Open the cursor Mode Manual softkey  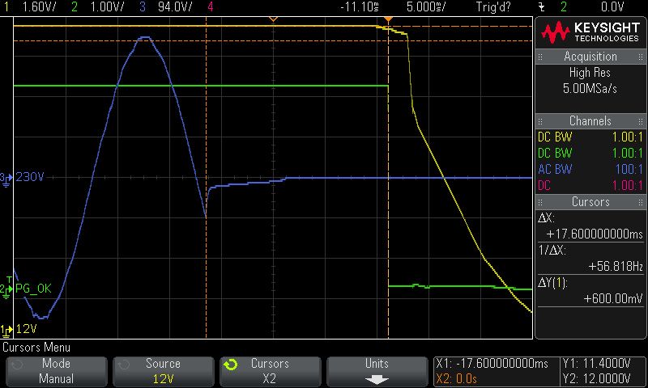(x=57, y=372)
